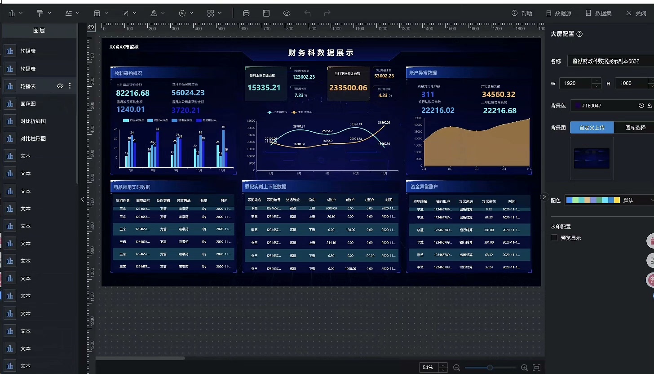Open the play-button media menu

[x=186, y=13]
